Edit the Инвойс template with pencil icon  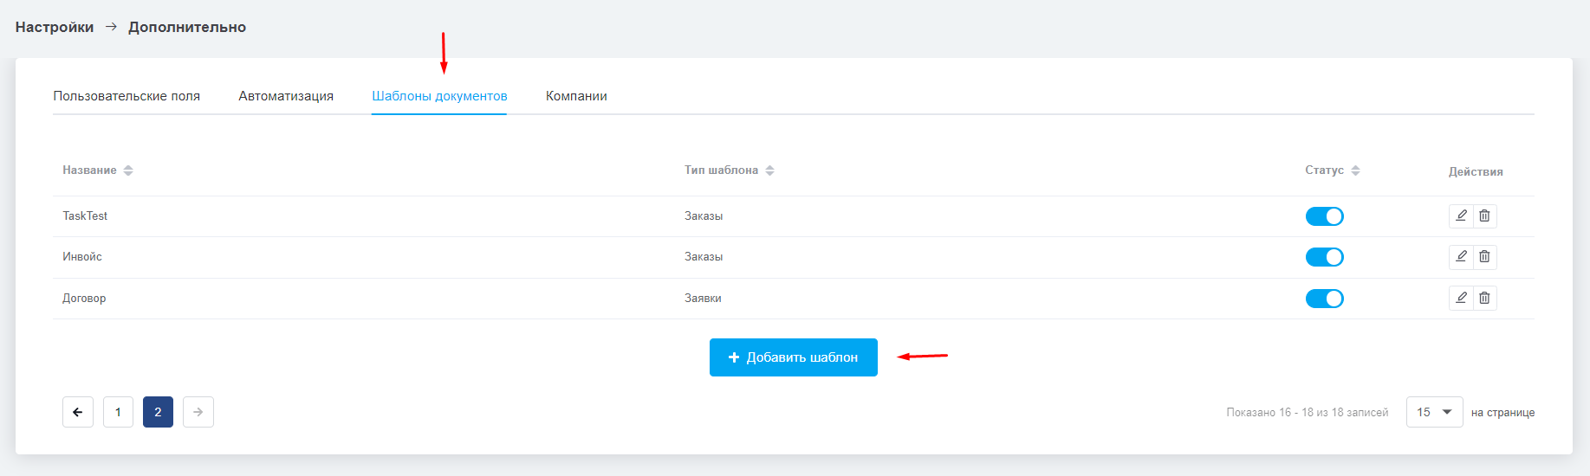(x=1461, y=256)
